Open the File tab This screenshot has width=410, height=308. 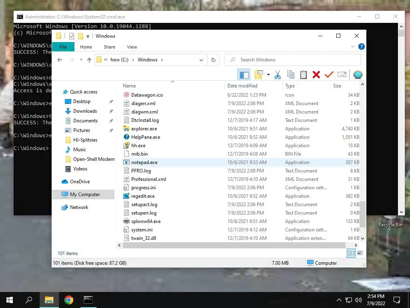(x=63, y=47)
